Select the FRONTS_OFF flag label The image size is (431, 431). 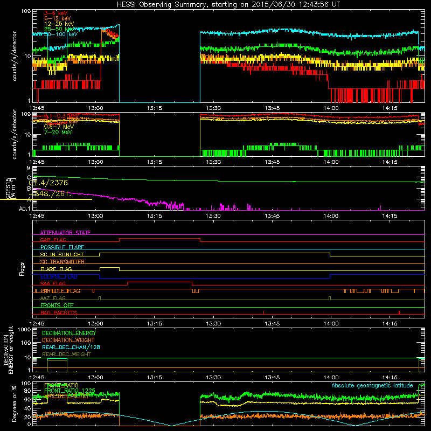pos(57,305)
